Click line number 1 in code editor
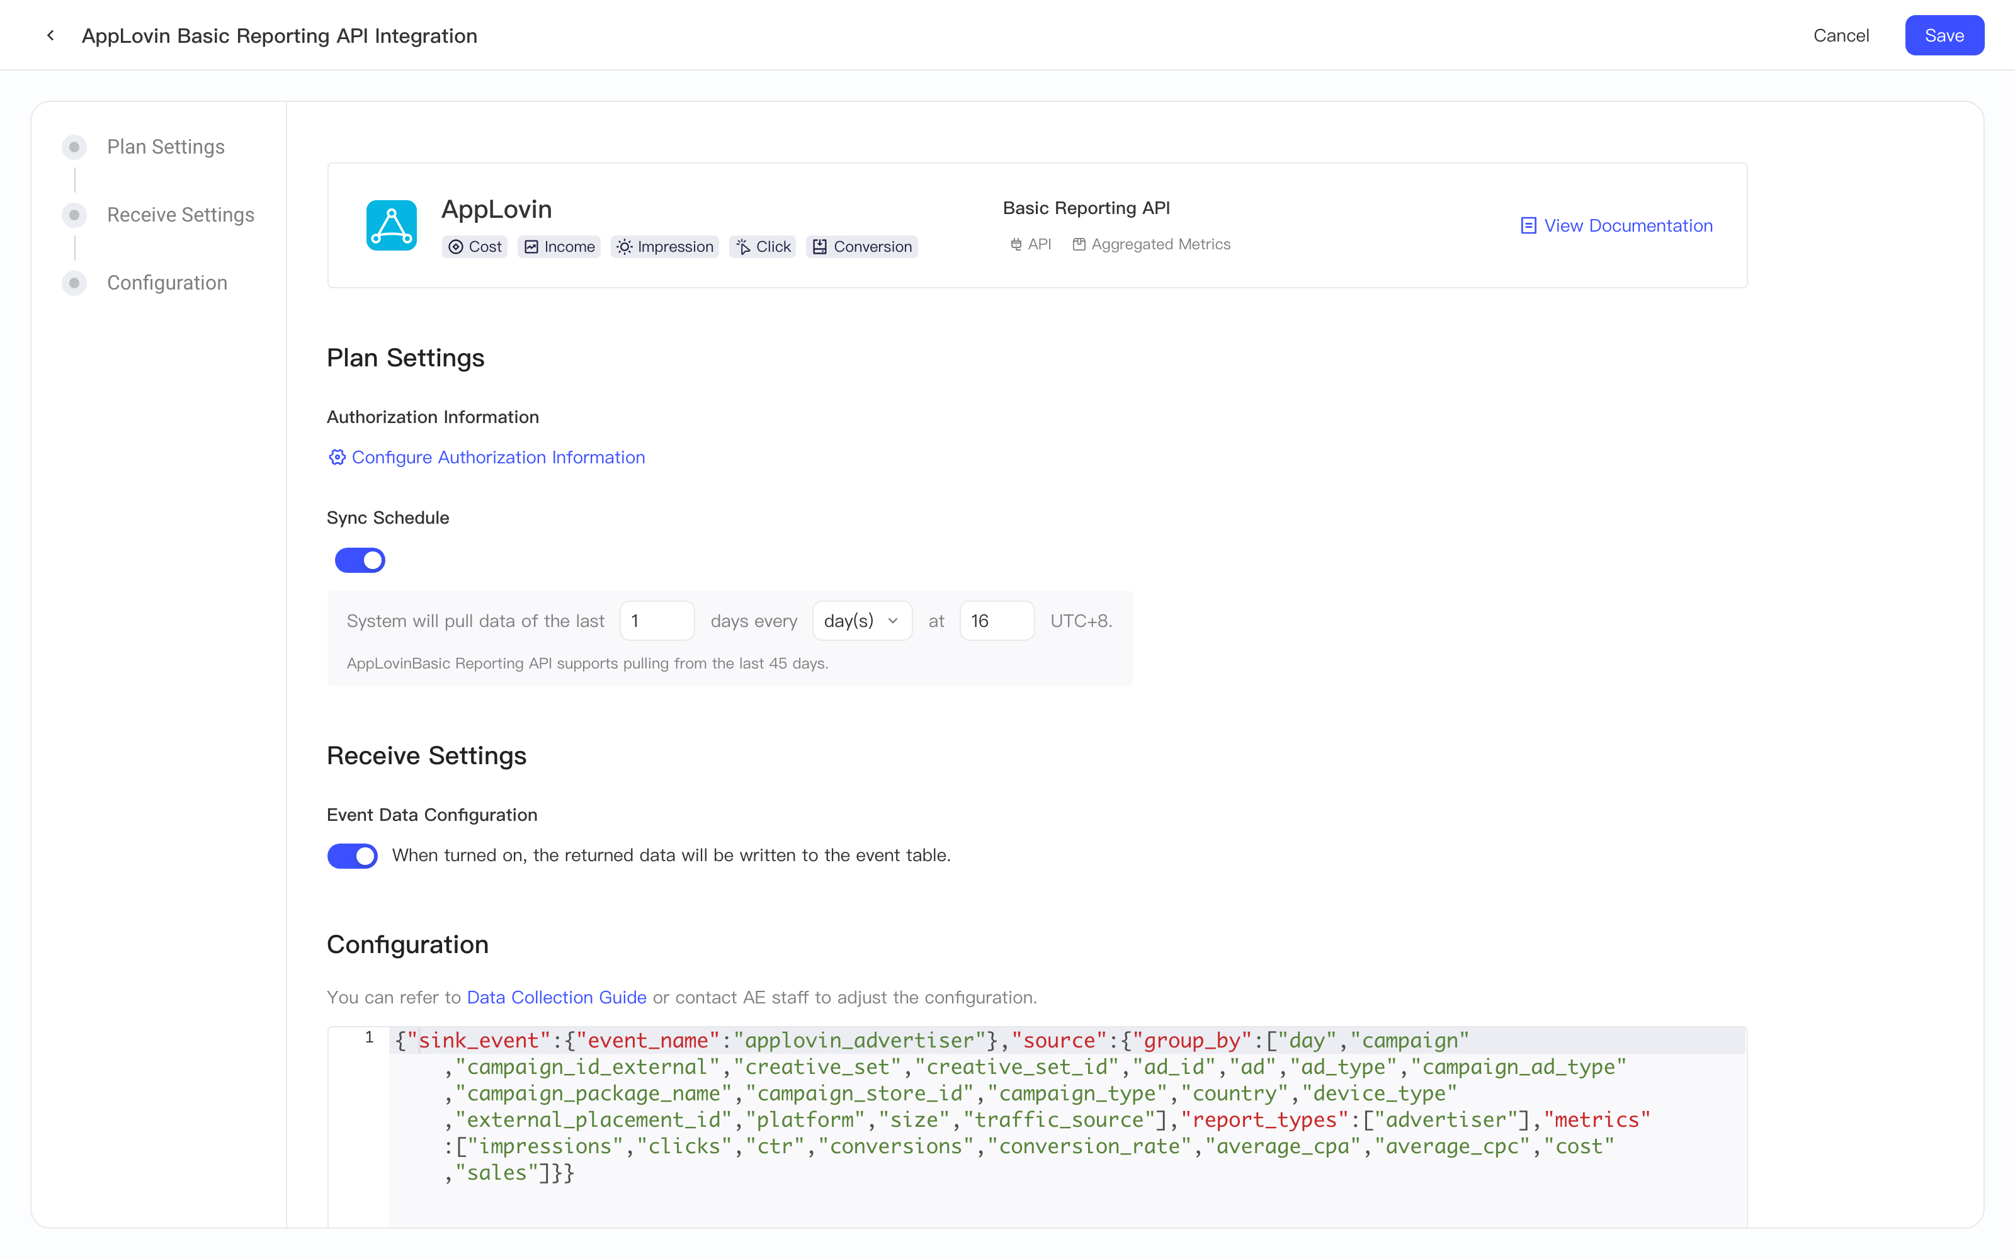This screenshot has width=2015, height=1259. pos(368,1037)
